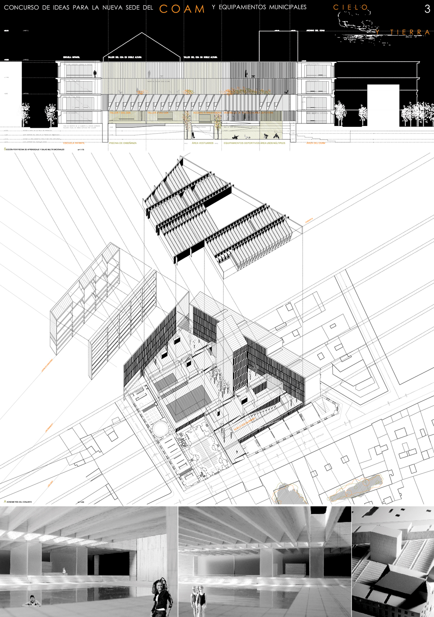The height and width of the screenshot is (617, 434).
Task: Select the middle pool rendering with two girls
Action: click(x=264, y=561)
